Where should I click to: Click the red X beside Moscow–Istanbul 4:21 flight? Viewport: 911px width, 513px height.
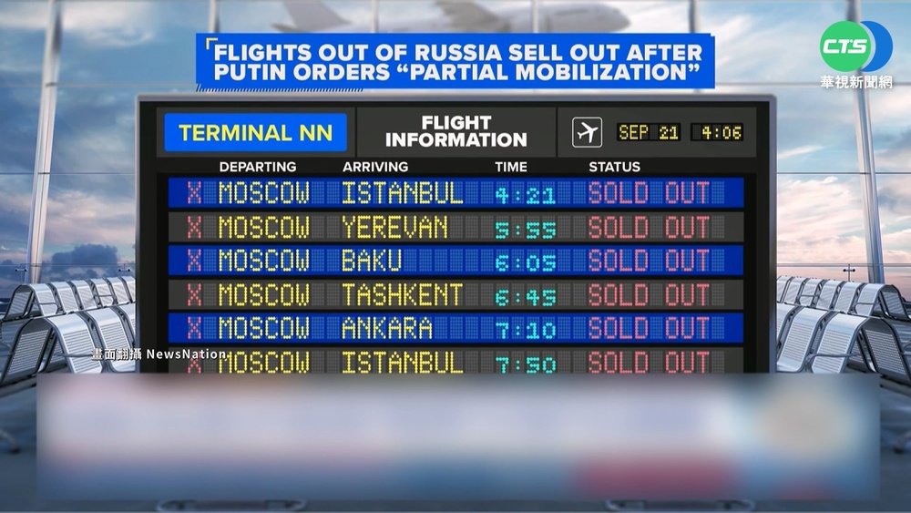point(194,193)
